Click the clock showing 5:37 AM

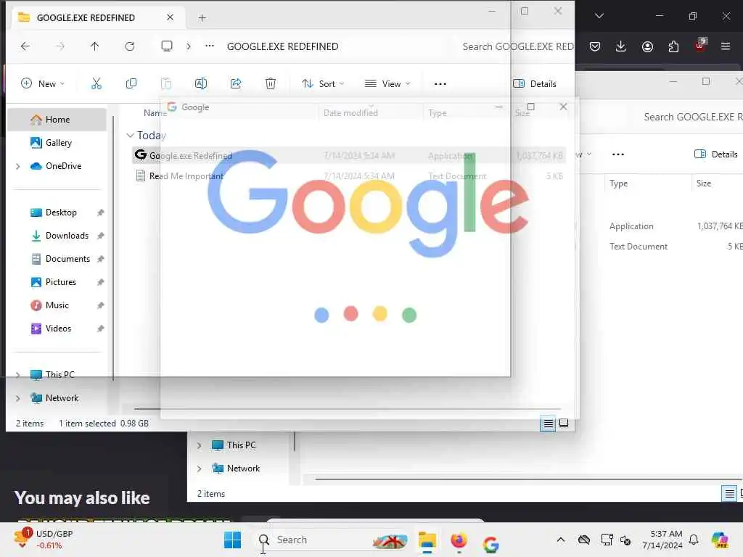click(x=662, y=540)
